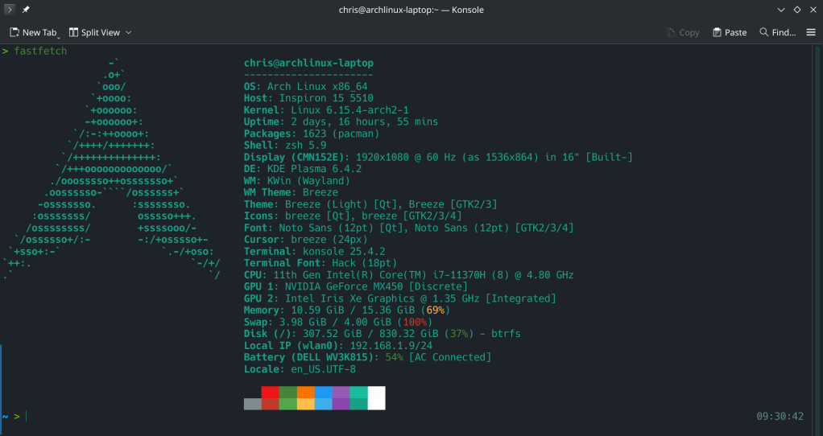
Task: Open Find with the magnifier icon
Action: coord(764,32)
